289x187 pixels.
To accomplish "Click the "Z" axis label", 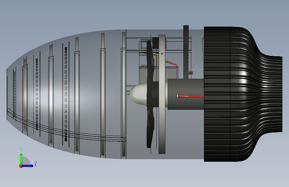I will [36, 164].
